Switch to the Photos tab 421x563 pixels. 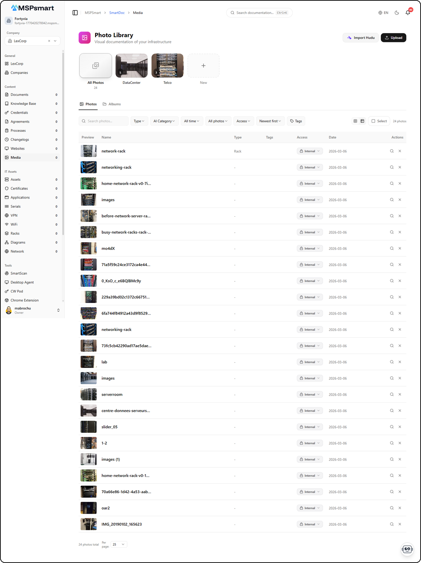click(88, 104)
